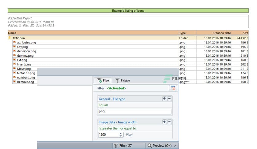This screenshot has height=149, width=257.
Task: Select the Aktionen folder row
Action: point(128,38)
